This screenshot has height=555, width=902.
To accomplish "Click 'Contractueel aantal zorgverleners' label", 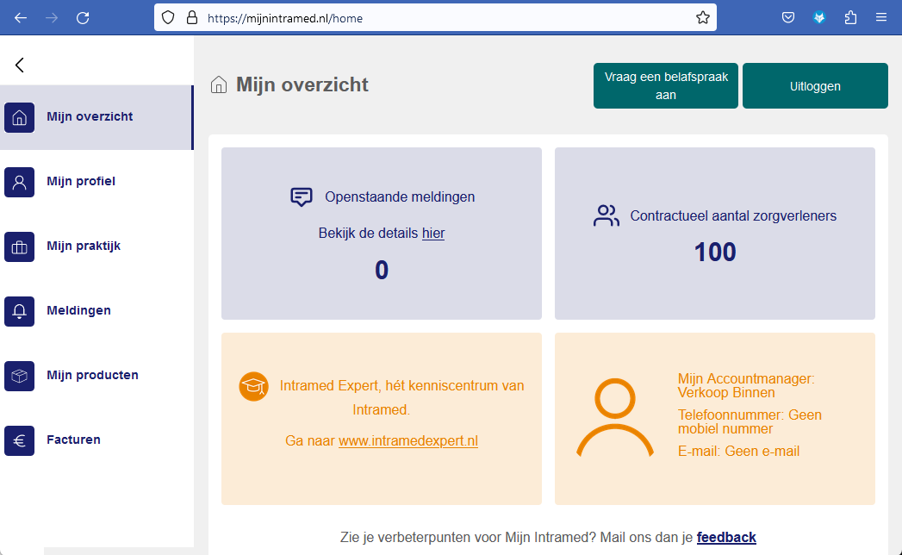I will [733, 216].
